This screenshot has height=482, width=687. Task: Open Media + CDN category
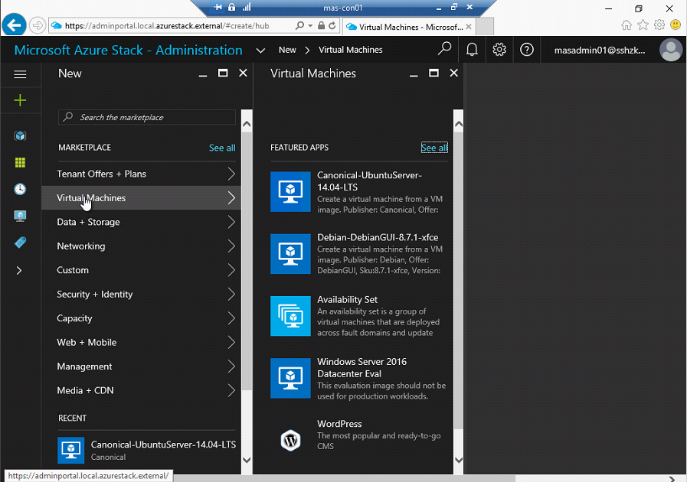[x=141, y=390]
